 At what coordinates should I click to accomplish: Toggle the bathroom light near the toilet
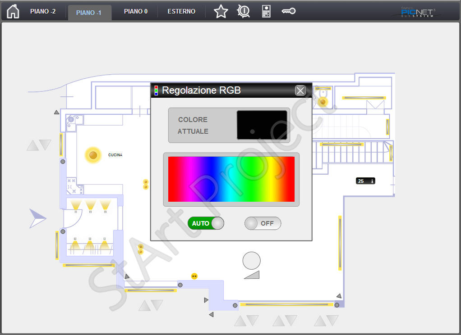click(323, 102)
